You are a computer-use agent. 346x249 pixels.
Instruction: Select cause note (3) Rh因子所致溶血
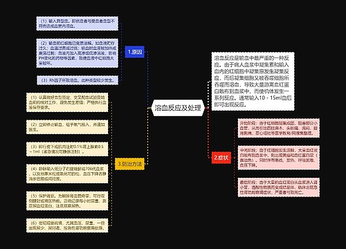click(78, 80)
